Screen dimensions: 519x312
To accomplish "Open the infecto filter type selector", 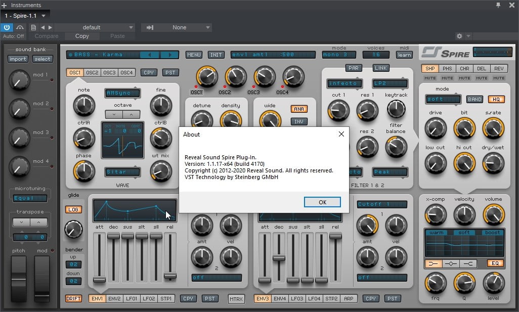I will (x=344, y=83).
